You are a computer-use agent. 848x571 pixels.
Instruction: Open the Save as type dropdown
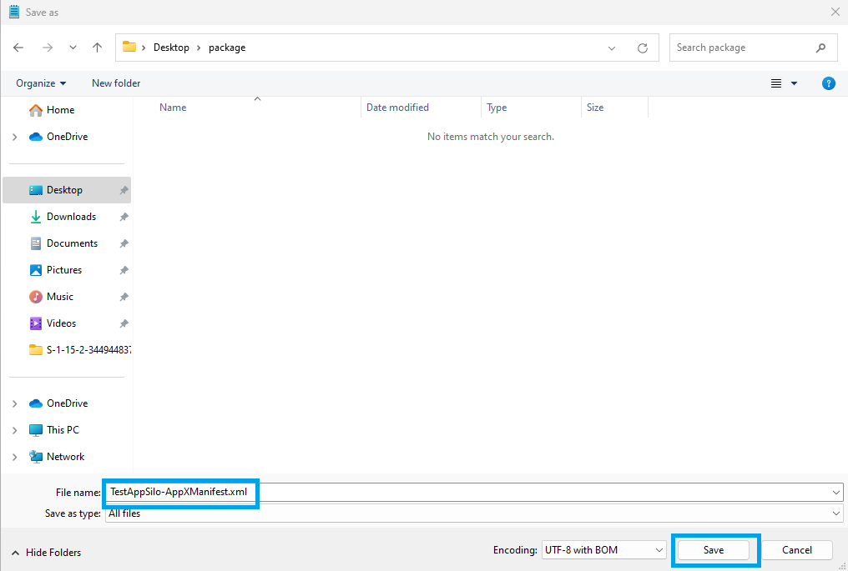[474, 513]
